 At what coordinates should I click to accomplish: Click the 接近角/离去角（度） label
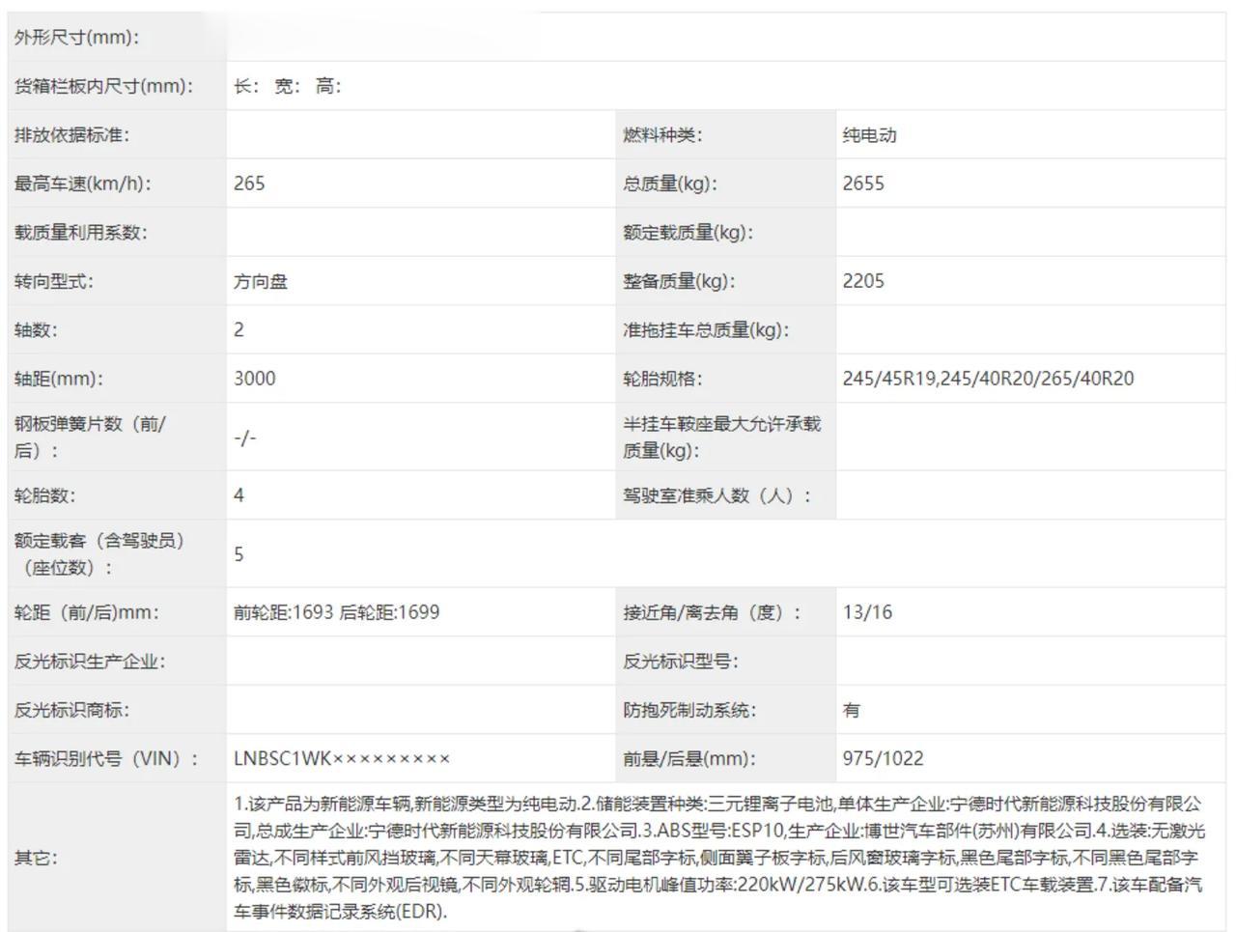tap(712, 612)
